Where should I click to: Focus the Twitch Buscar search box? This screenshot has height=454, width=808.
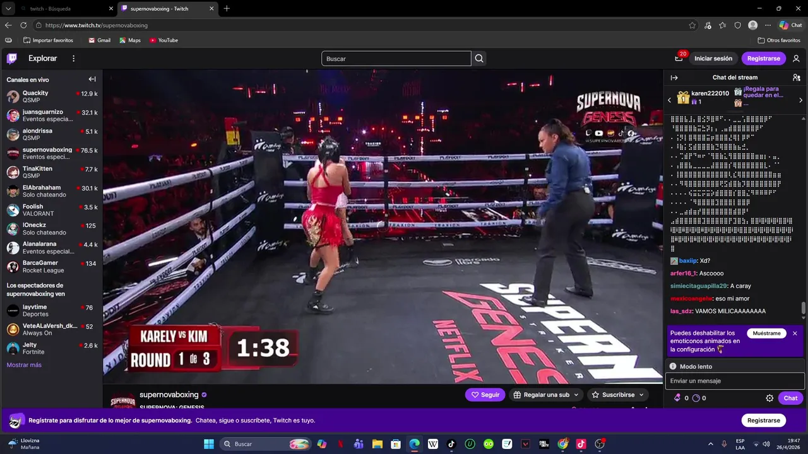[396, 59]
